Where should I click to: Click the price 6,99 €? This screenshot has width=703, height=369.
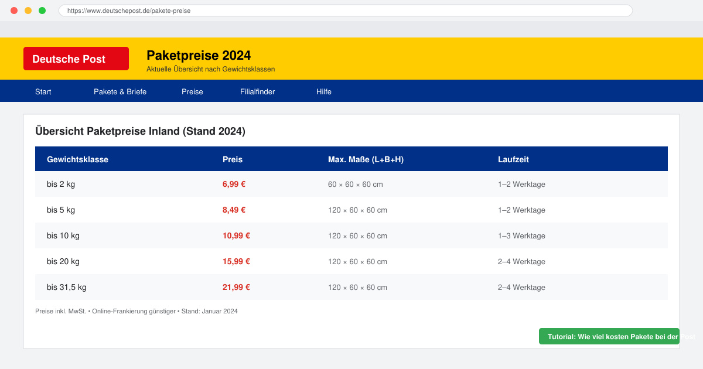[x=234, y=184]
